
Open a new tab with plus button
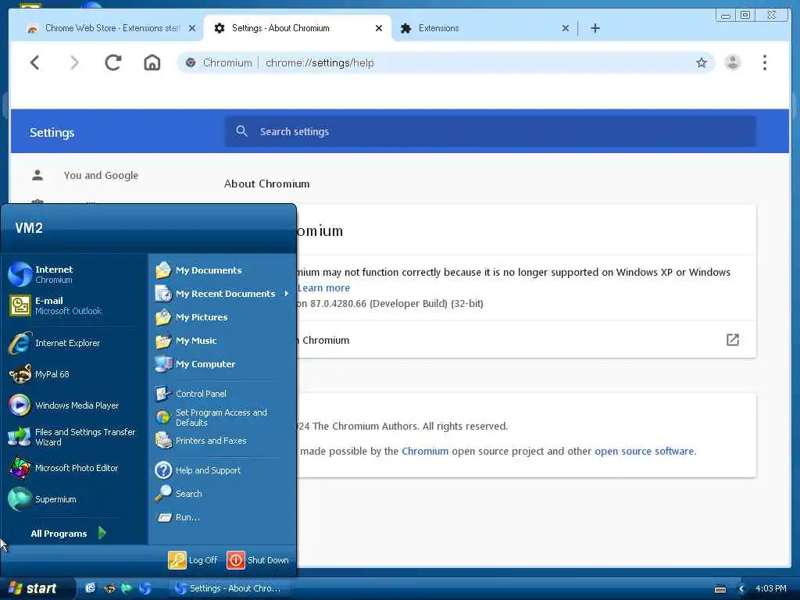pyautogui.click(x=595, y=28)
